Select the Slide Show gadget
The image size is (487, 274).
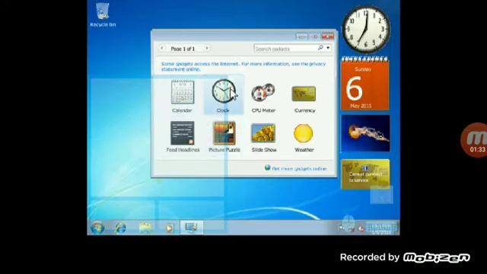(263, 133)
